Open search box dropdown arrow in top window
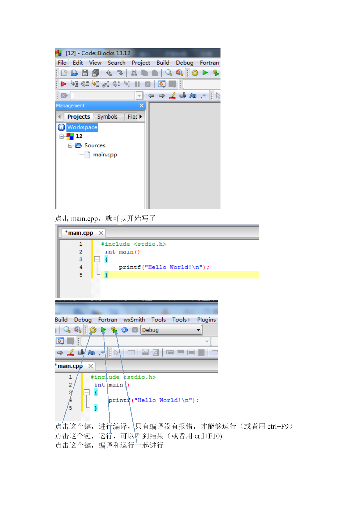 coord(139,95)
